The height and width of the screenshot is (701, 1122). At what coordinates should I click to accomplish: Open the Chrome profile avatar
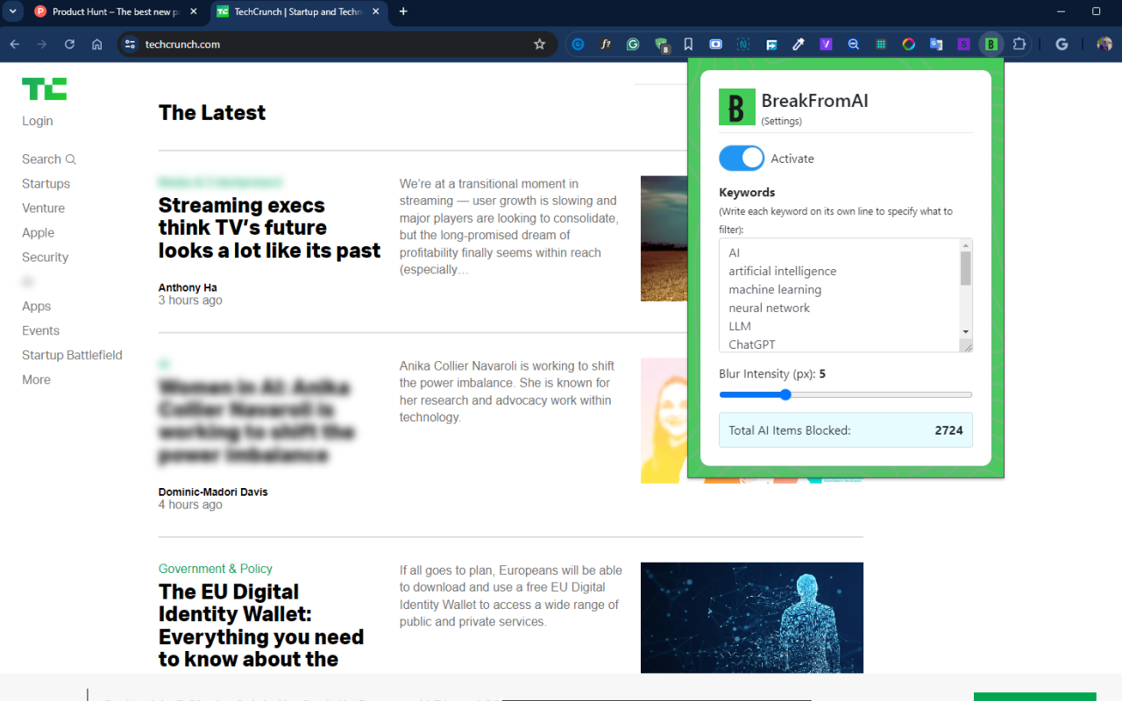(1104, 44)
